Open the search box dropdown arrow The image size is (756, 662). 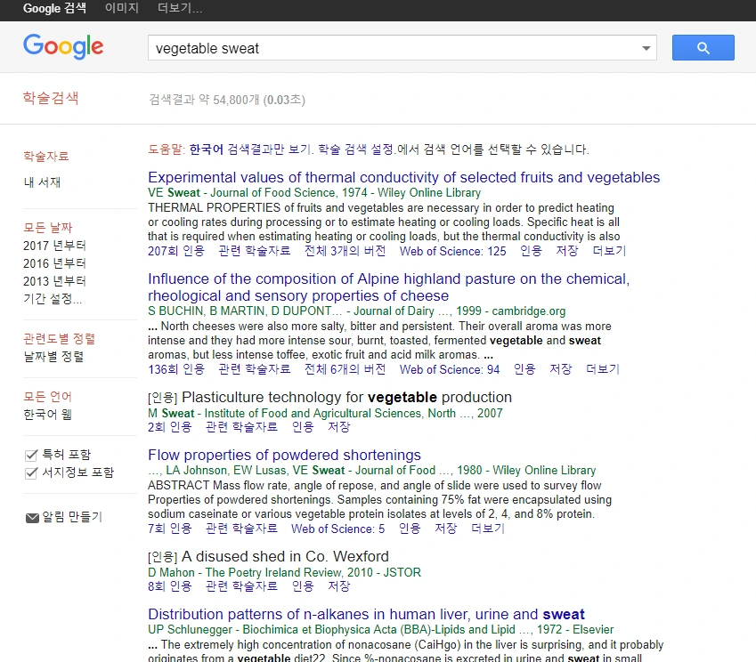tap(646, 48)
